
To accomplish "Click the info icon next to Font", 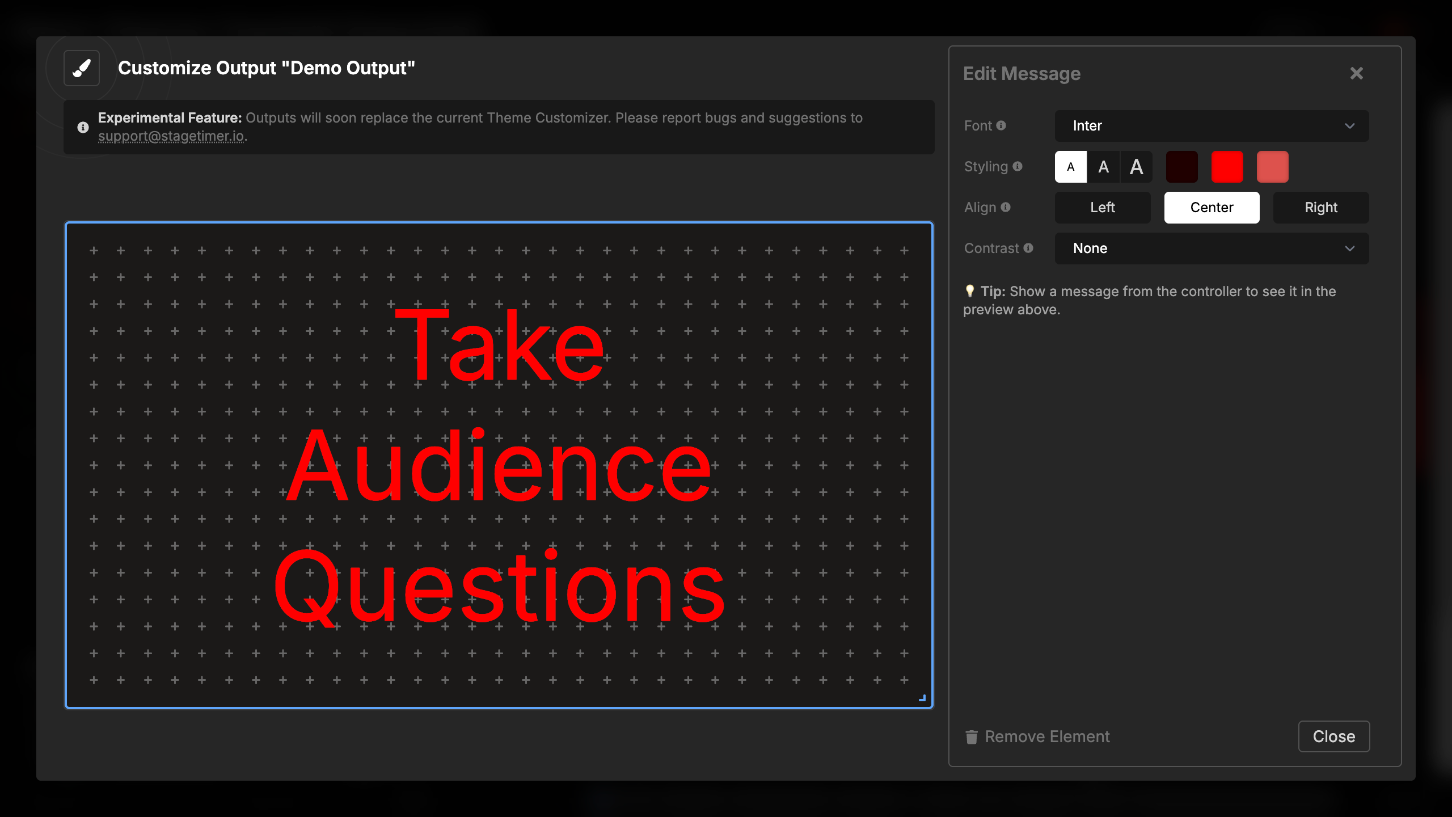I will pos(1001,125).
